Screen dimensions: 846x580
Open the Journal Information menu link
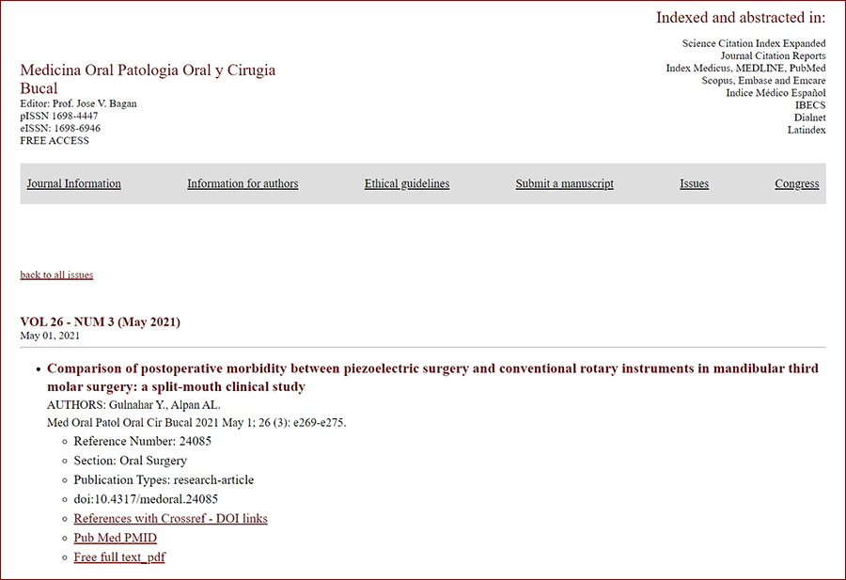coord(74,183)
